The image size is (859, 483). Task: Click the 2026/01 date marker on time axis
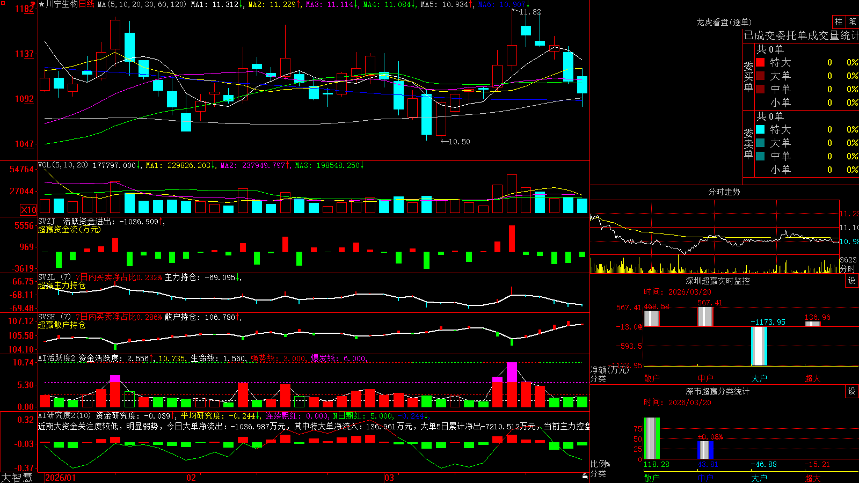[x=61, y=478]
